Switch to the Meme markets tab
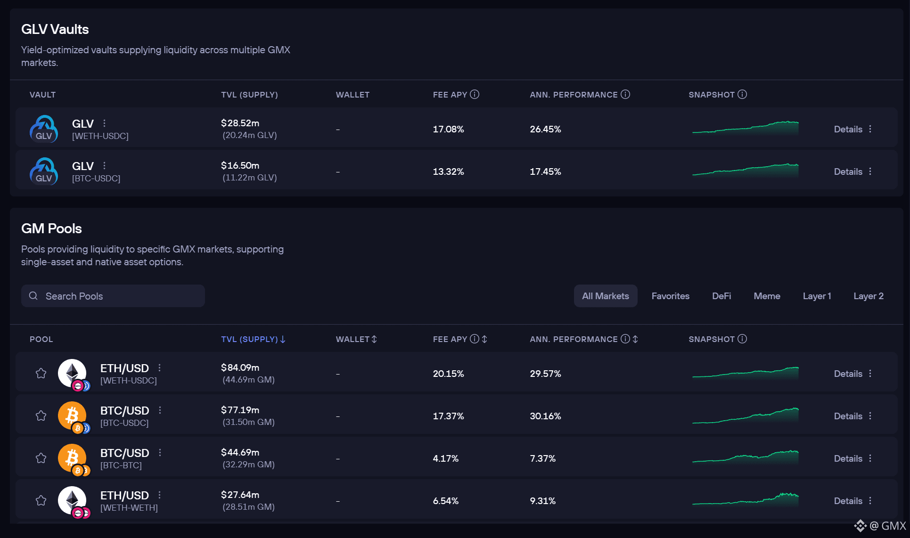910x538 pixels. pyautogui.click(x=767, y=296)
